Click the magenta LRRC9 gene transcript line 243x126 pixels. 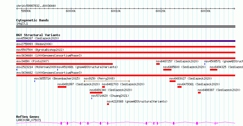(126, 123)
